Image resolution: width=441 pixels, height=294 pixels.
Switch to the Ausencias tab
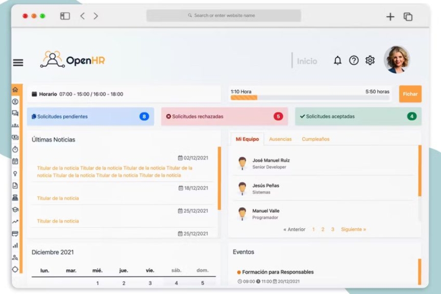coord(280,139)
